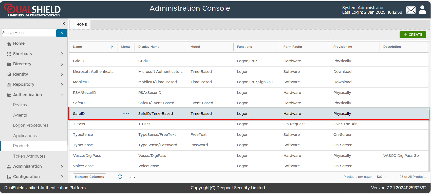Open the Products per page dropdown
Image resolution: width=431 pixels, height=194 pixels.
tap(382, 177)
